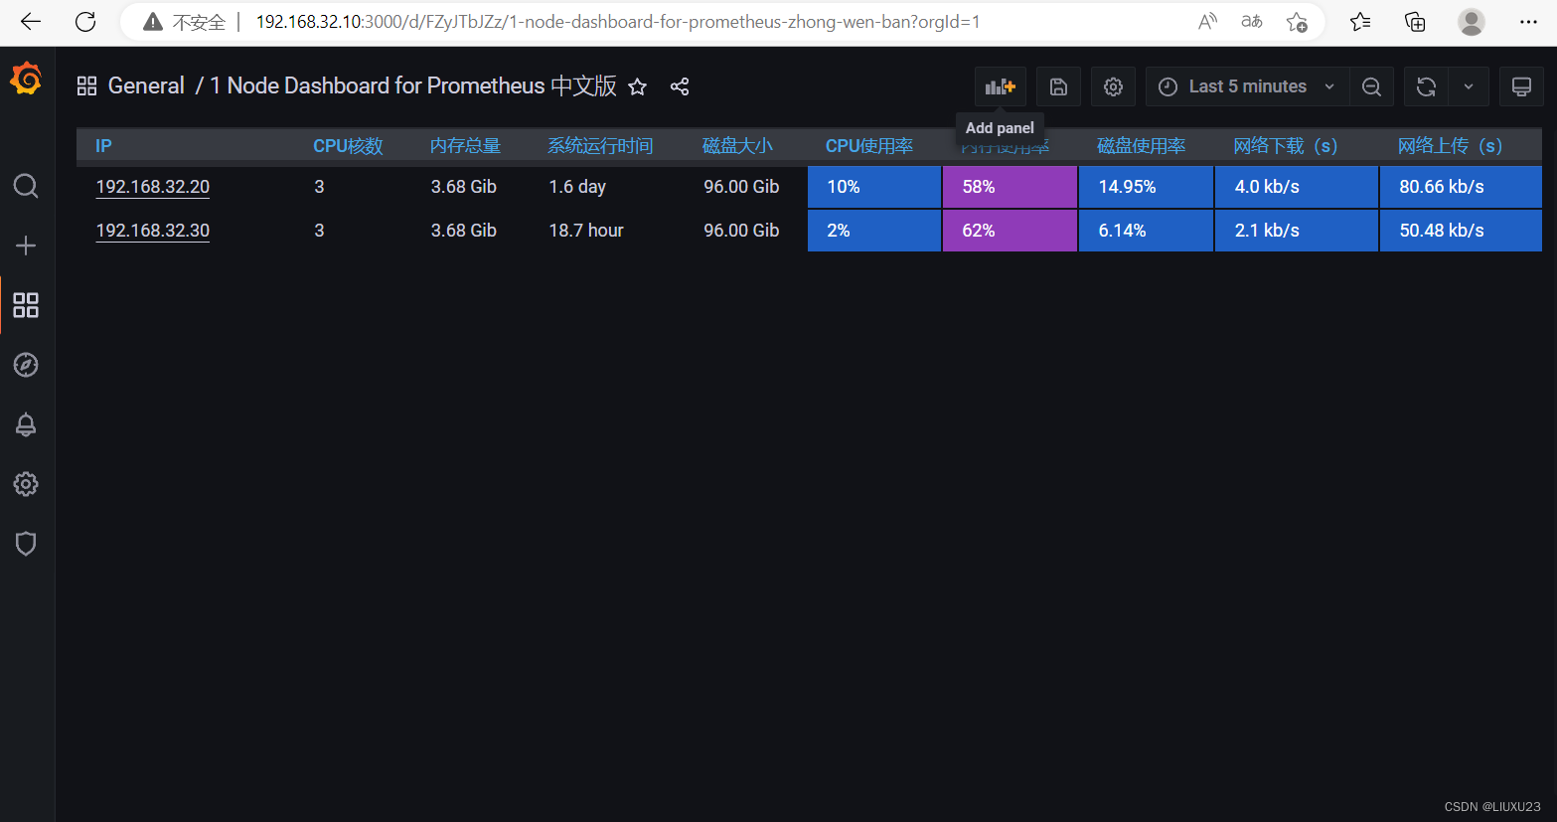The height and width of the screenshot is (822, 1557).
Task: Open the Last 5 minutes time picker
Action: [x=1247, y=86]
